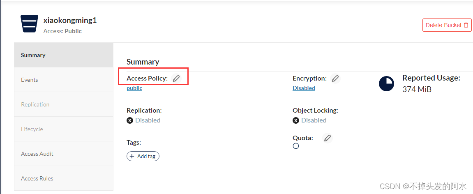Edit the Access Policy with the pencil icon
This screenshot has height=194, width=473.
point(176,79)
